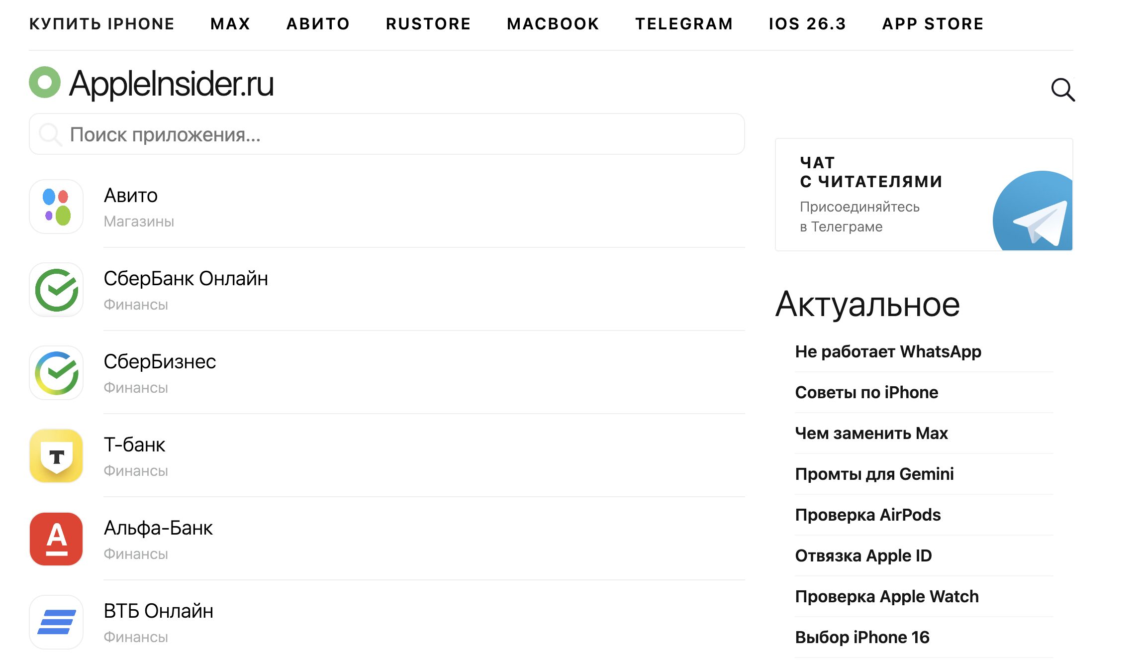The height and width of the screenshot is (662, 1142).
Task: Select RUSTORE in the top navigation
Action: (428, 23)
